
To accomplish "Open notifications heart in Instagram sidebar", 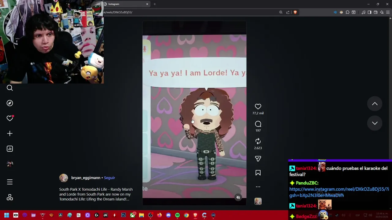I will tap(10, 118).
